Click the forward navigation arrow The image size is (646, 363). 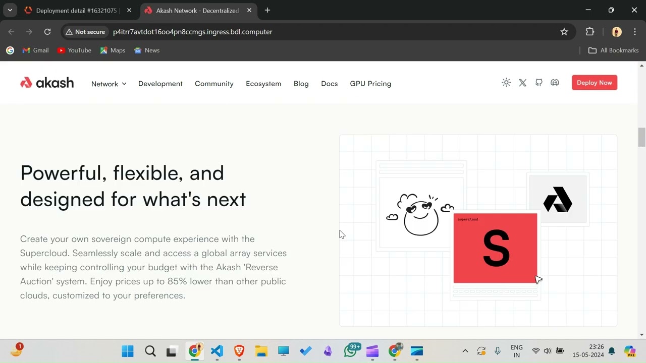click(x=29, y=32)
